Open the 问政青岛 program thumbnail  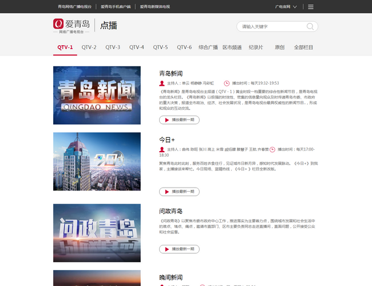(x=97, y=232)
